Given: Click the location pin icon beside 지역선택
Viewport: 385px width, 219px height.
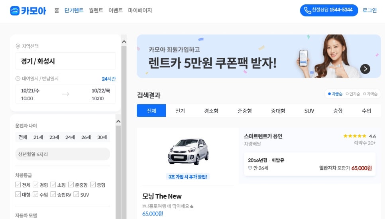Looking at the screenshot, I should point(18,46).
